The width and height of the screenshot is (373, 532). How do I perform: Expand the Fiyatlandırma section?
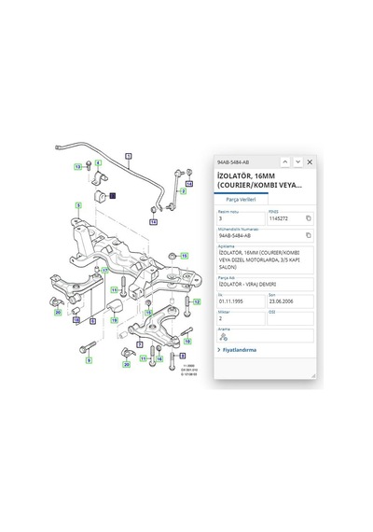pos(237,350)
